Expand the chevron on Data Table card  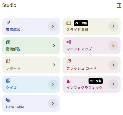pyautogui.click(x=53, y=104)
